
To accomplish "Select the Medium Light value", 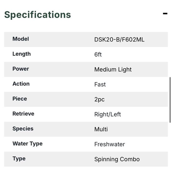I will tap(113, 69).
